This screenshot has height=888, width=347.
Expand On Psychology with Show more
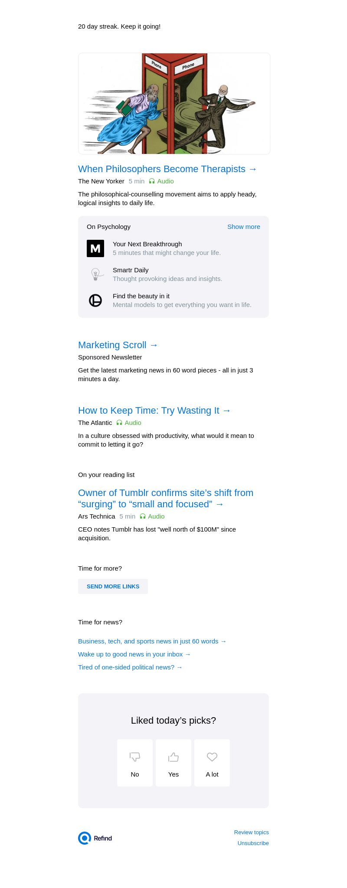click(x=243, y=227)
